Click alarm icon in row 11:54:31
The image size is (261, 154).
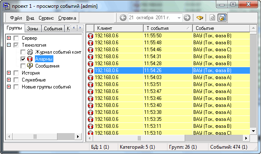[x=90, y=57]
